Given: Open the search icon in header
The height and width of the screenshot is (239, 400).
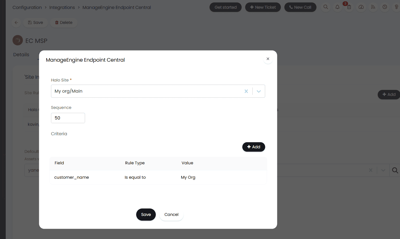Looking at the screenshot, I should click(x=326, y=7).
